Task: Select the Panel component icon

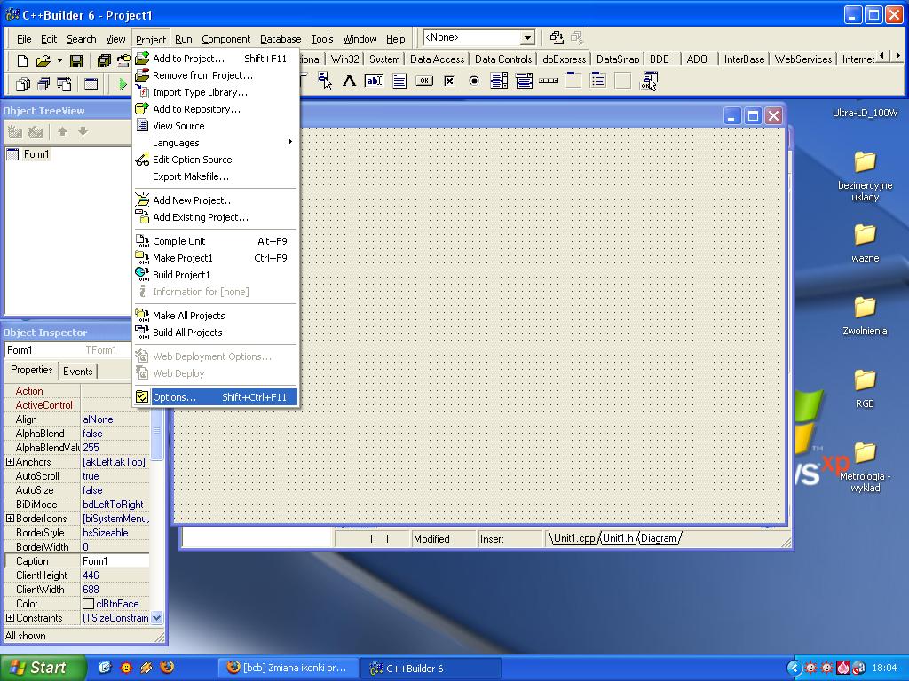Action: [622, 81]
